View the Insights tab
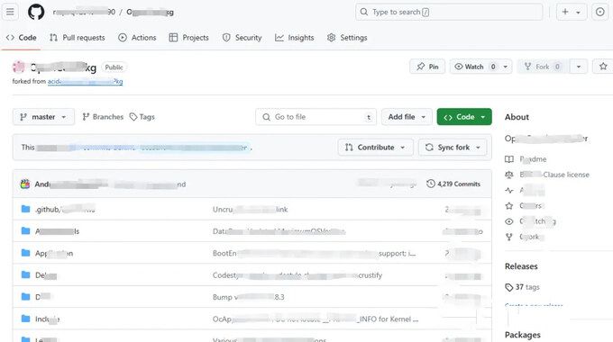Viewport: 613px width, 342px height. coord(295,38)
